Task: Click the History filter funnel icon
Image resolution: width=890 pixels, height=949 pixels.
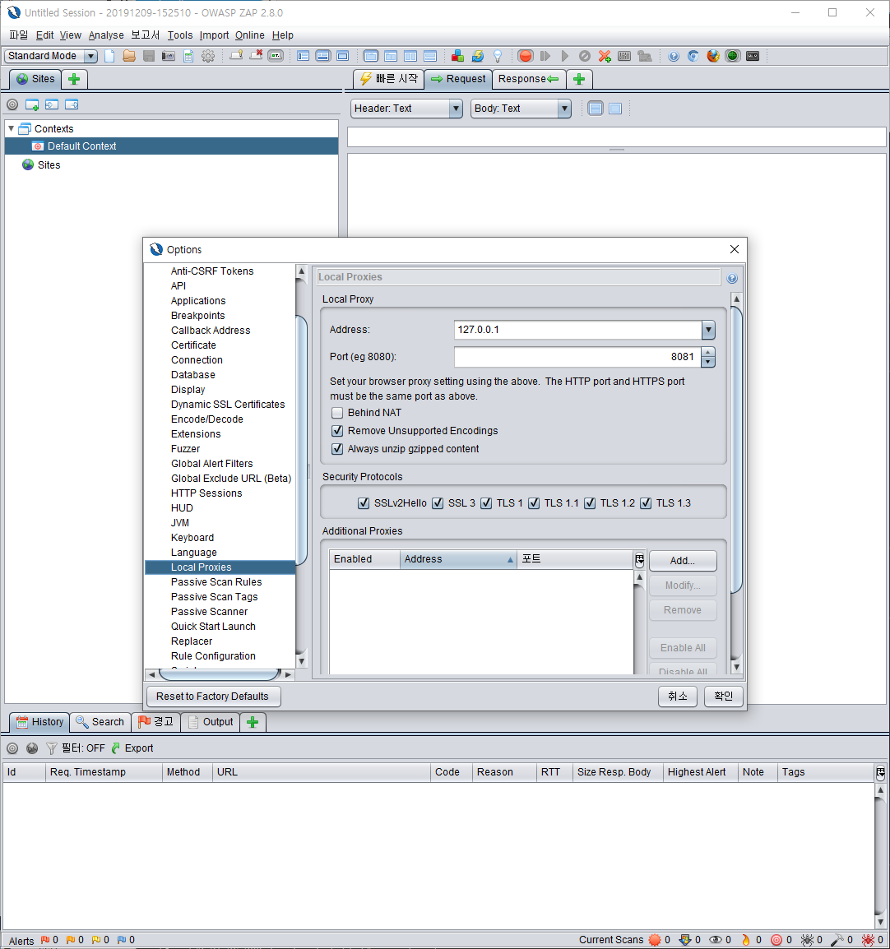Action: [x=52, y=748]
